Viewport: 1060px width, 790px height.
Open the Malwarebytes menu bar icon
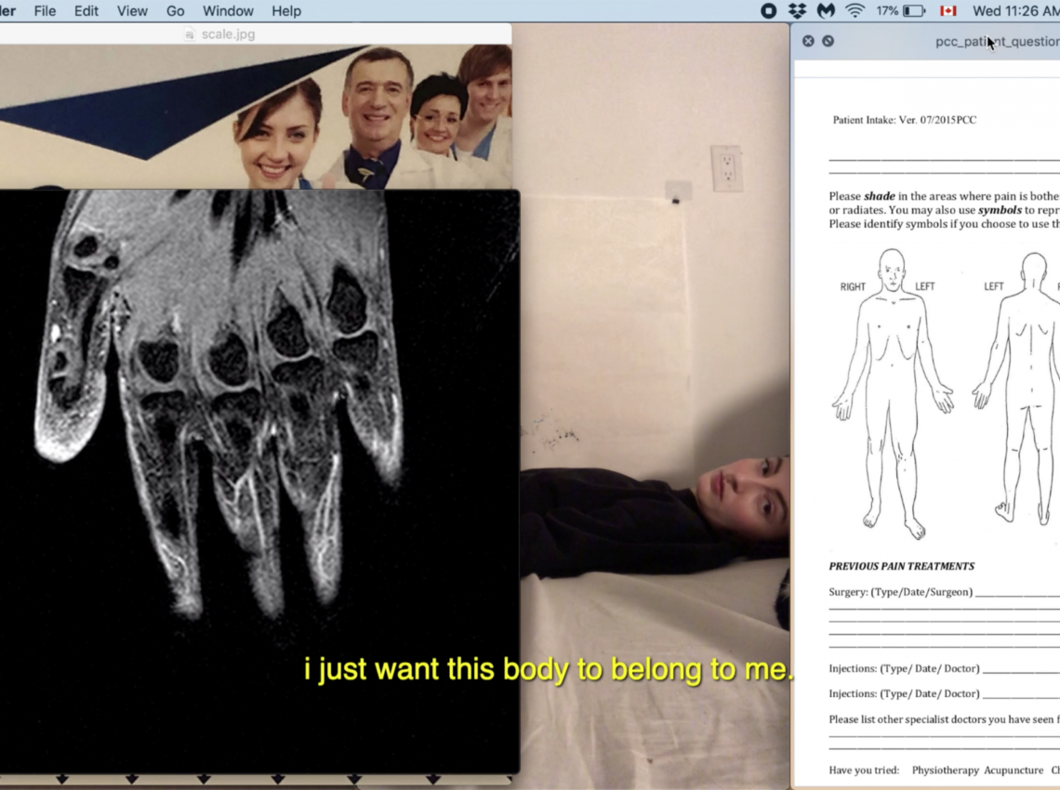pos(826,11)
